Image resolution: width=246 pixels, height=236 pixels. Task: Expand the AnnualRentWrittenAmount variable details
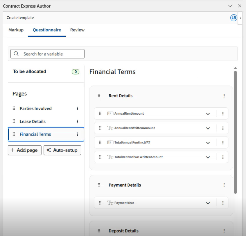(x=208, y=128)
